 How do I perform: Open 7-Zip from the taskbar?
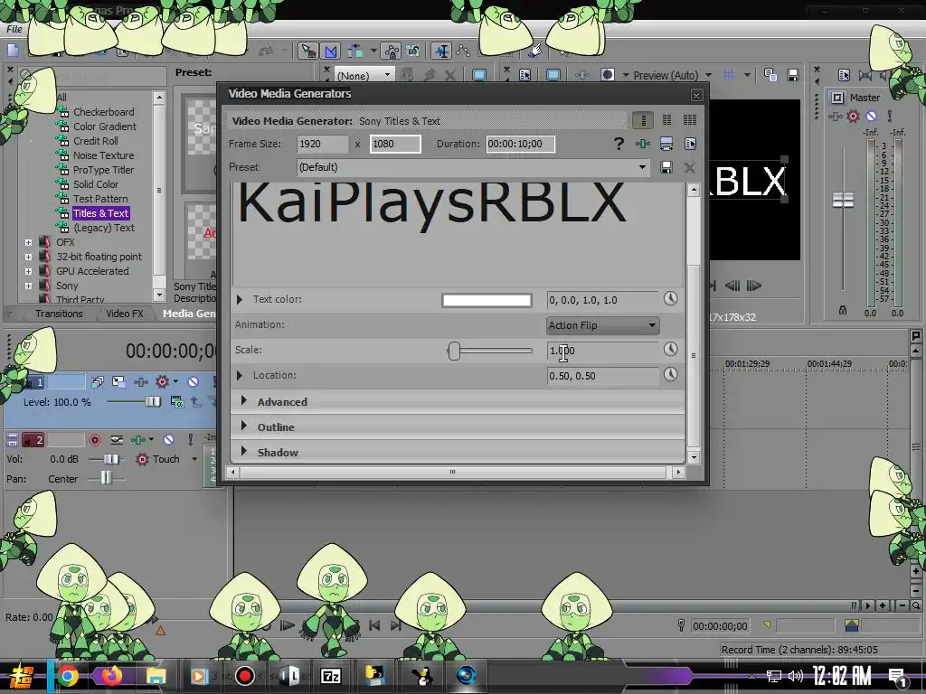point(331,676)
